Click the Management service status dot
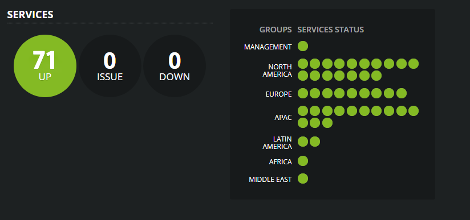 tap(303, 47)
